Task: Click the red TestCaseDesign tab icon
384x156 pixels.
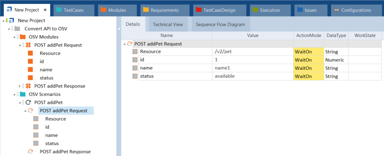Action: pyautogui.click(x=198, y=10)
